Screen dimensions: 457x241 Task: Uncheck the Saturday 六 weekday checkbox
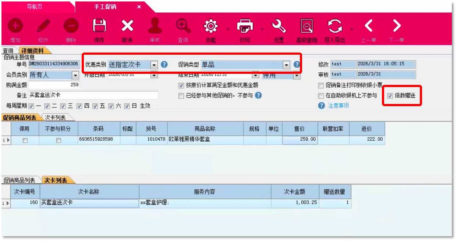(x=111, y=106)
